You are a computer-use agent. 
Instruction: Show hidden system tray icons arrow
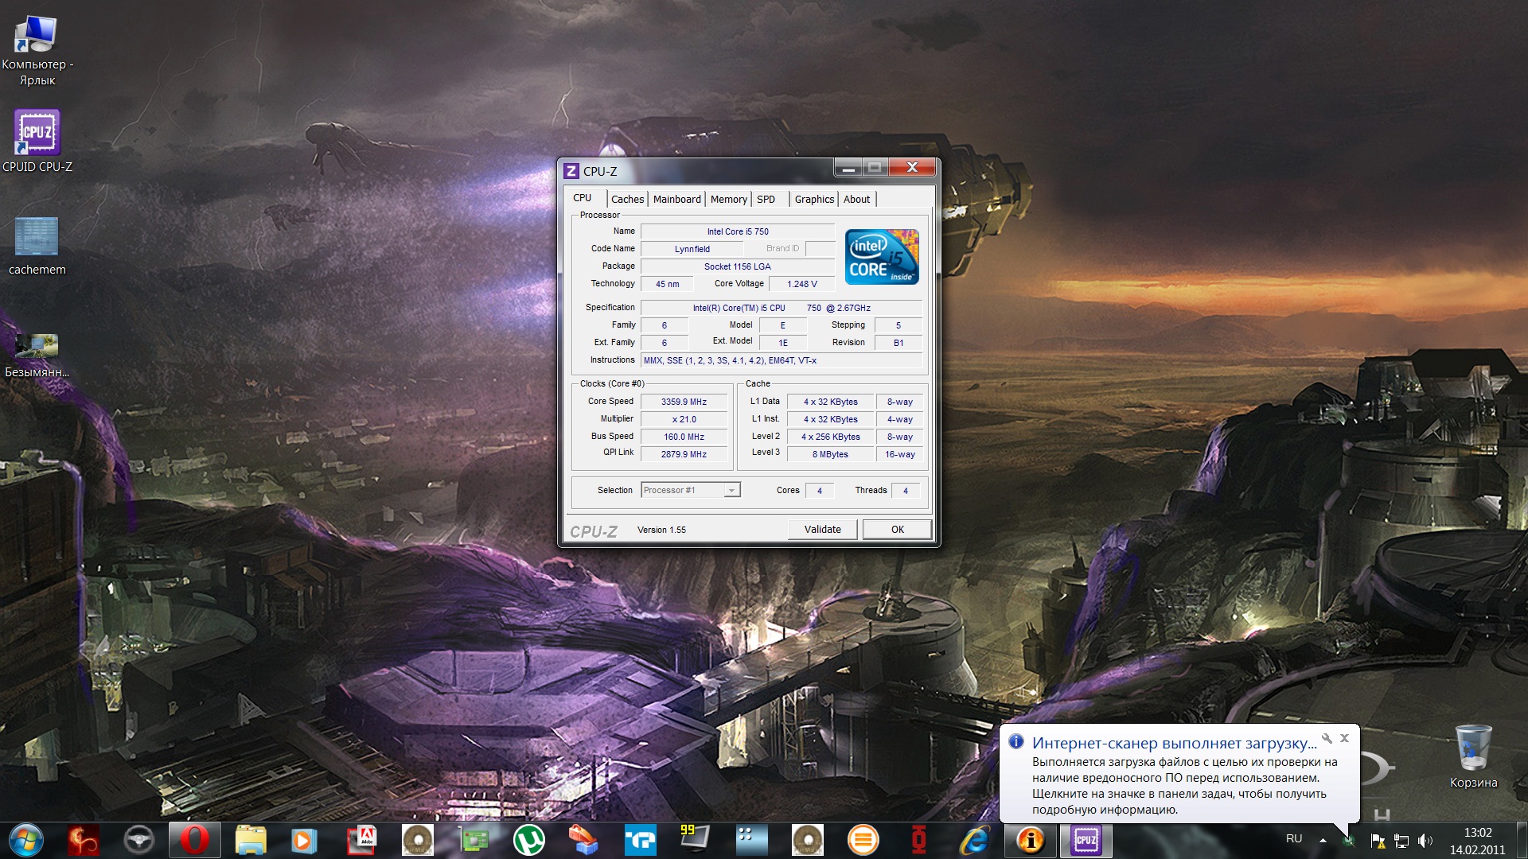tap(1323, 840)
